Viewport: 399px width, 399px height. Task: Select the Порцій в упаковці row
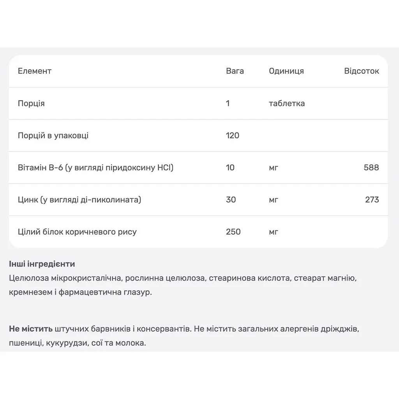coord(198,135)
